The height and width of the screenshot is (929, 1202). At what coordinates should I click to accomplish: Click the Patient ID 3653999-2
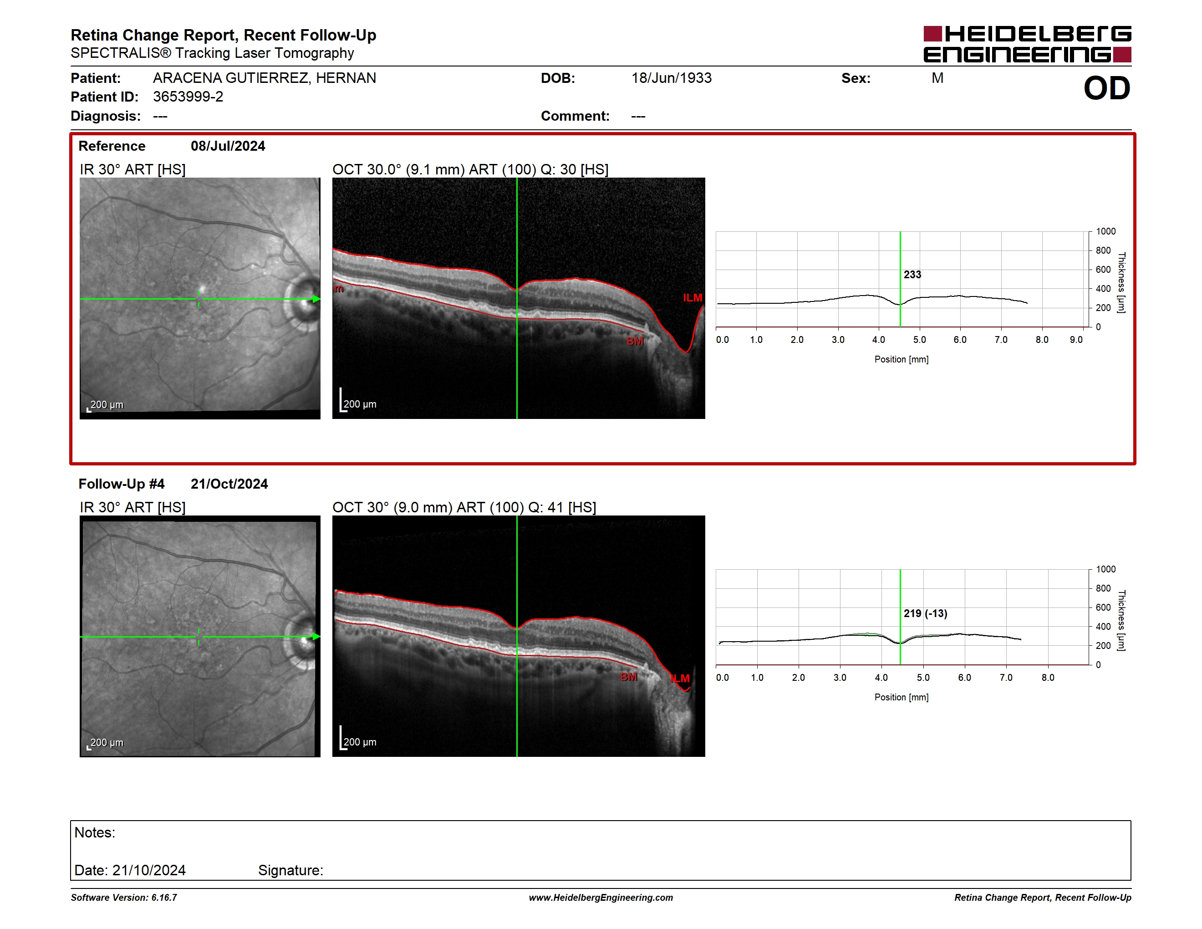pos(188,97)
